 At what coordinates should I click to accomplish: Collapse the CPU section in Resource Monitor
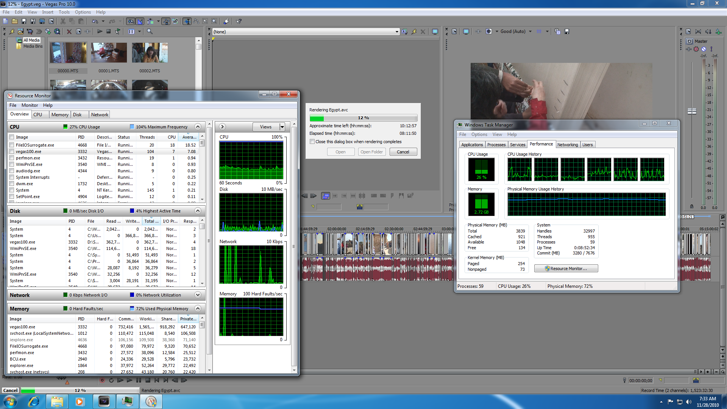tap(198, 126)
